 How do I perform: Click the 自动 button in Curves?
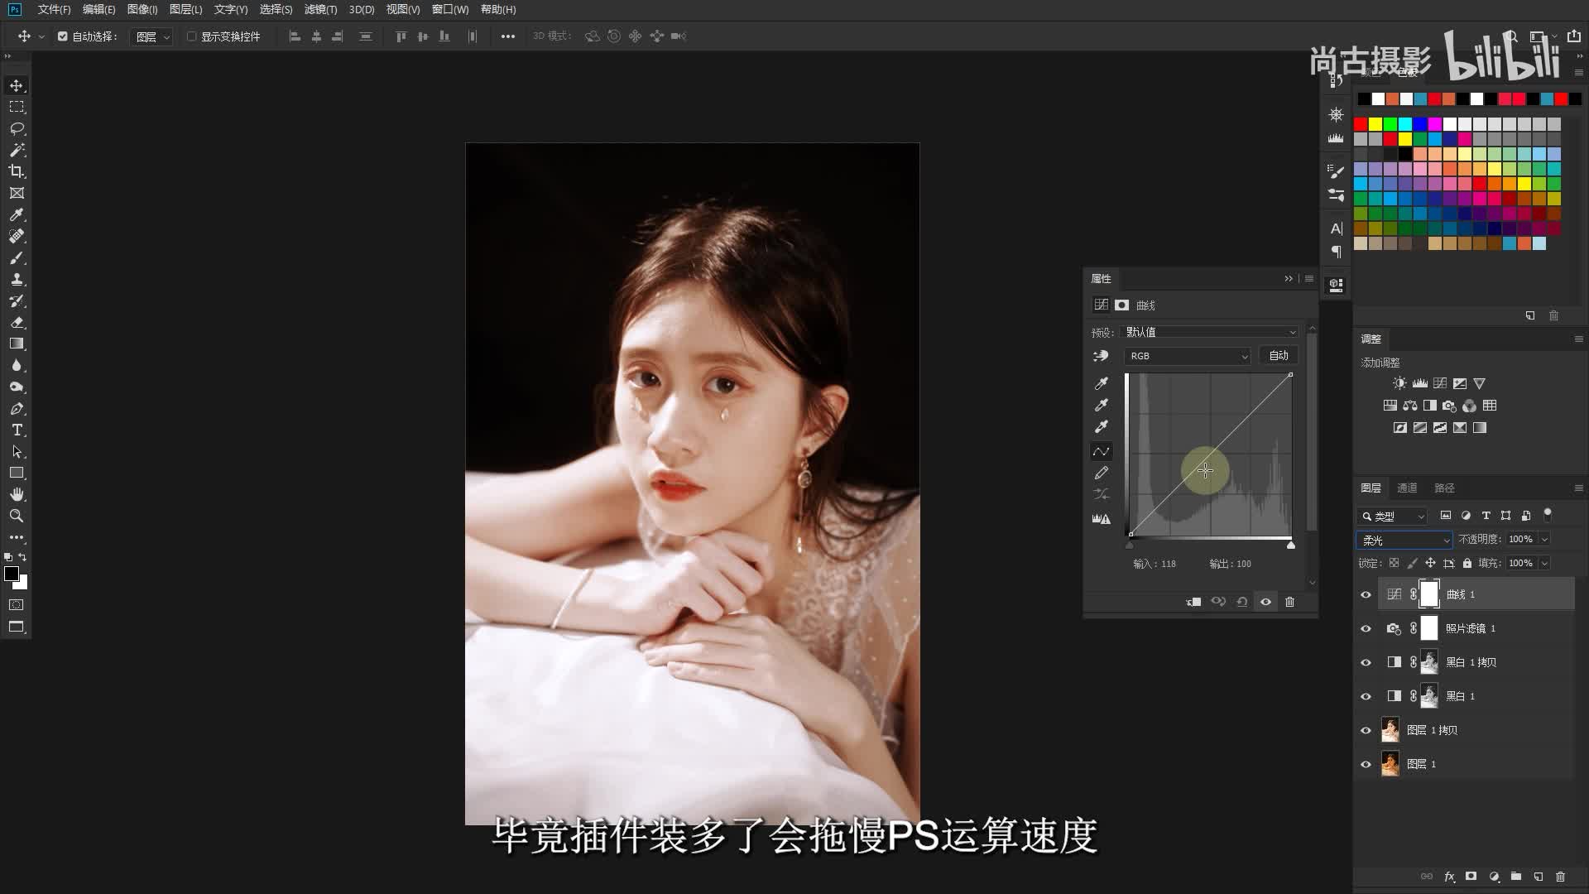pos(1279,355)
